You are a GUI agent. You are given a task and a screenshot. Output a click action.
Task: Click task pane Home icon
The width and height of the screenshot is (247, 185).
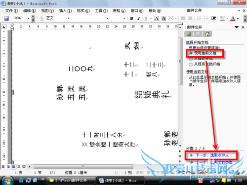pyautogui.click(x=207, y=34)
